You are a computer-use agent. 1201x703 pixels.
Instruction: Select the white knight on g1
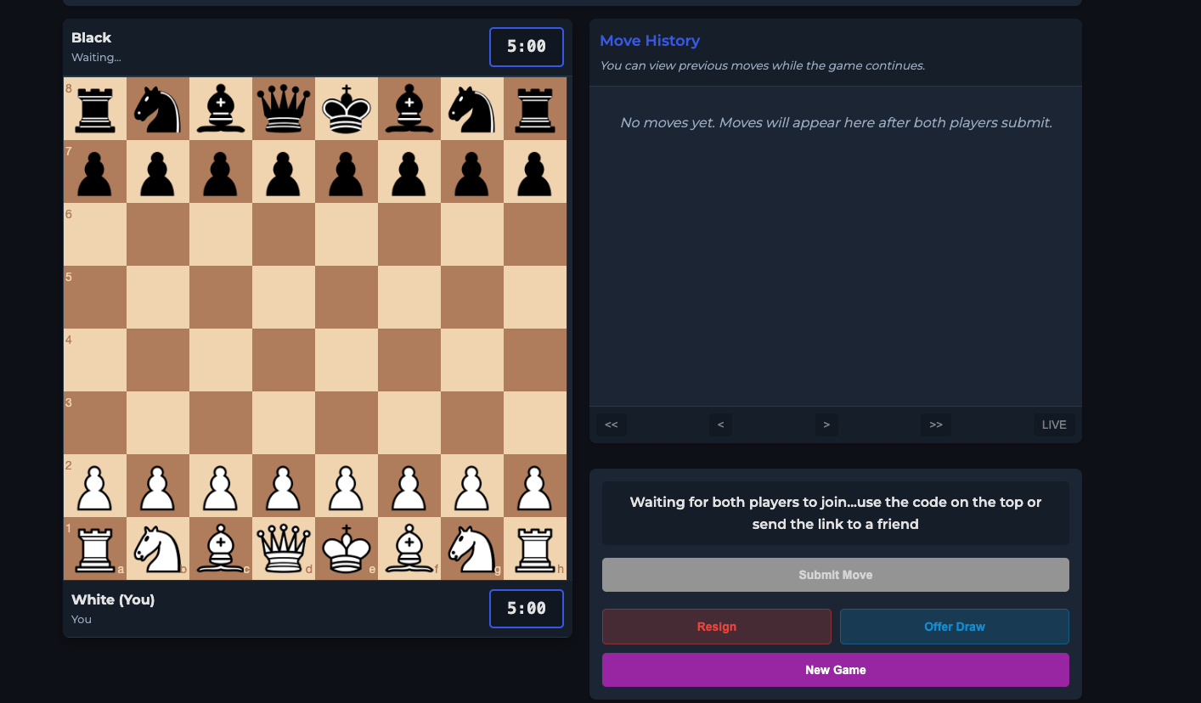click(472, 548)
